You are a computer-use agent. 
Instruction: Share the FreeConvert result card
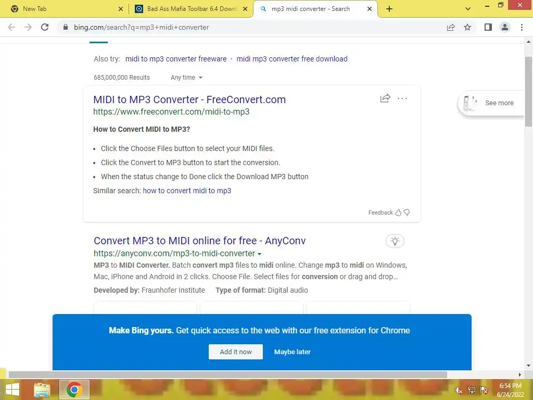[385, 98]
